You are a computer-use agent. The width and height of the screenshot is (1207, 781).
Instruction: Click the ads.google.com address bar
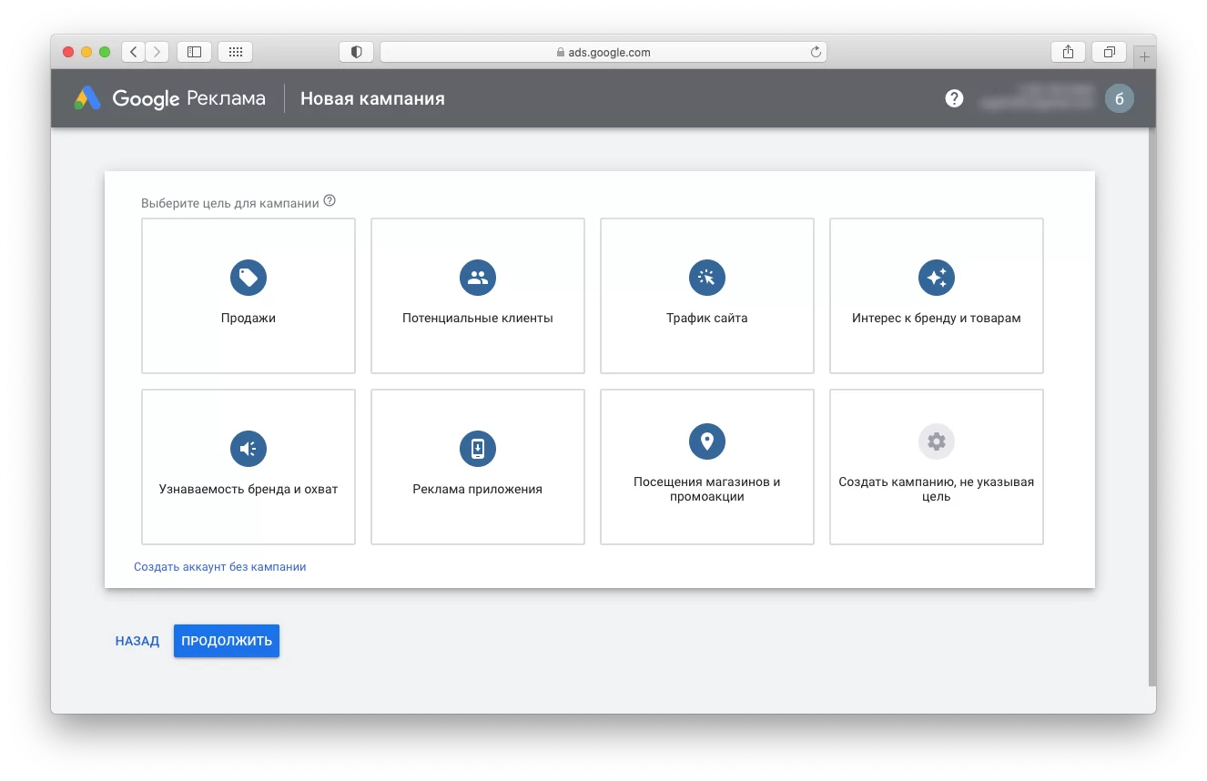tap(603, 52)
